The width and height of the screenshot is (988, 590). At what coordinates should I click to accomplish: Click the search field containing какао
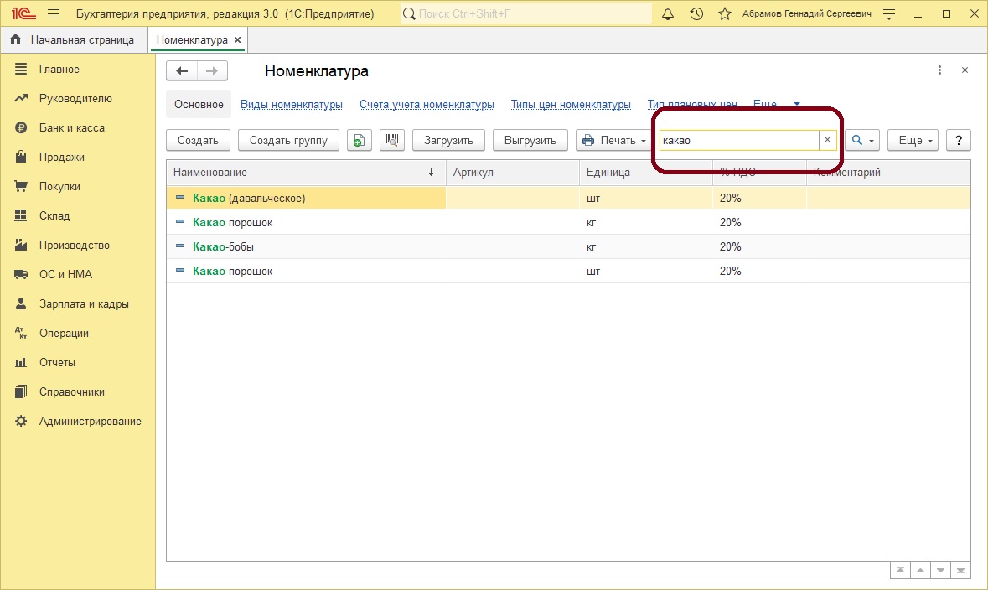(x=737, y=140)
